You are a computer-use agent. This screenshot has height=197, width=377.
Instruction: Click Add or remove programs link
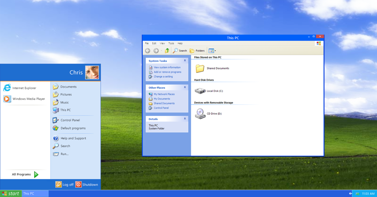(x=167, y=72)
